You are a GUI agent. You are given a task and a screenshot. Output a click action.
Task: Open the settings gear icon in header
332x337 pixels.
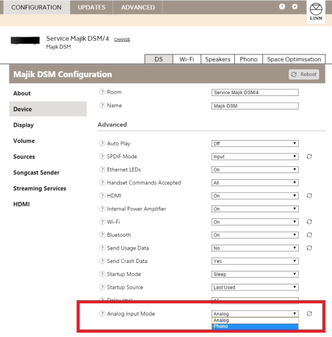click(x=295, y=7)
